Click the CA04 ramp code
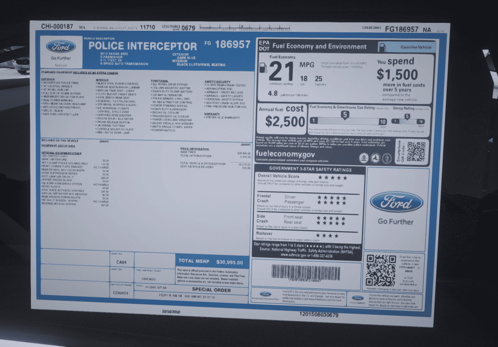498x347 pixels. (122, 262)
